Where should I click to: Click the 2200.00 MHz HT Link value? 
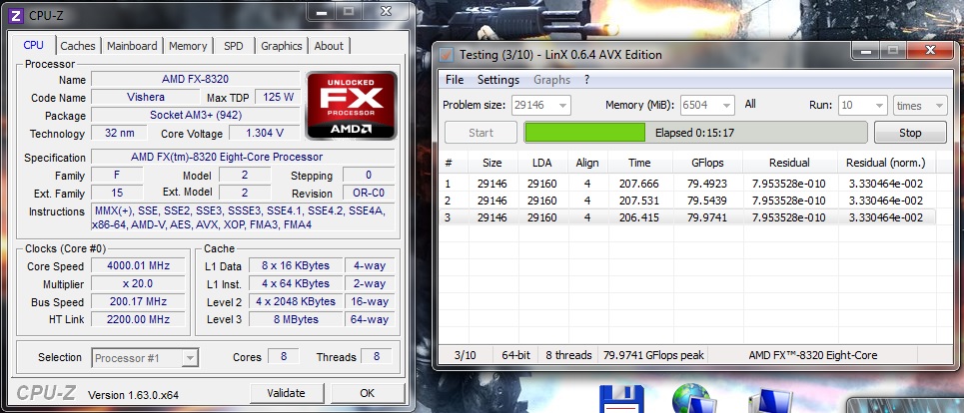(x=138, y=319)
